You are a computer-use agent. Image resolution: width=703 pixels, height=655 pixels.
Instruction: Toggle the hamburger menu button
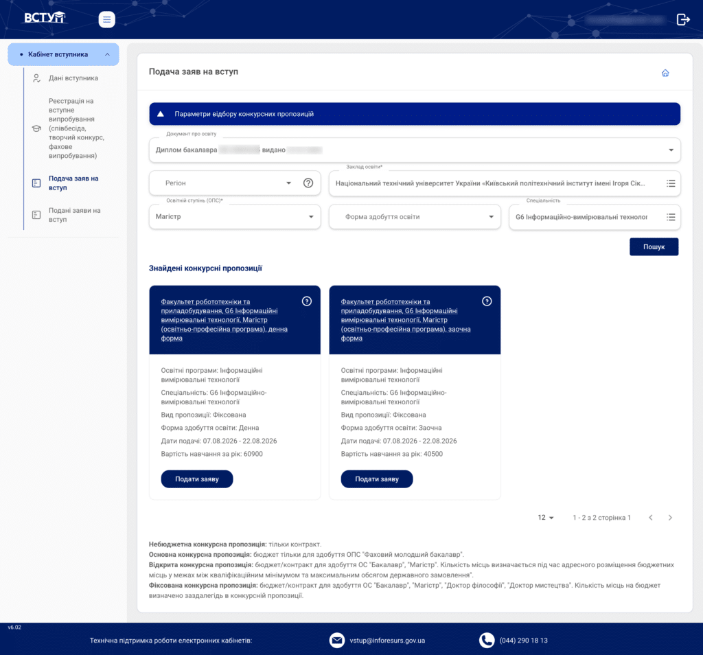(x=106, y=19)
